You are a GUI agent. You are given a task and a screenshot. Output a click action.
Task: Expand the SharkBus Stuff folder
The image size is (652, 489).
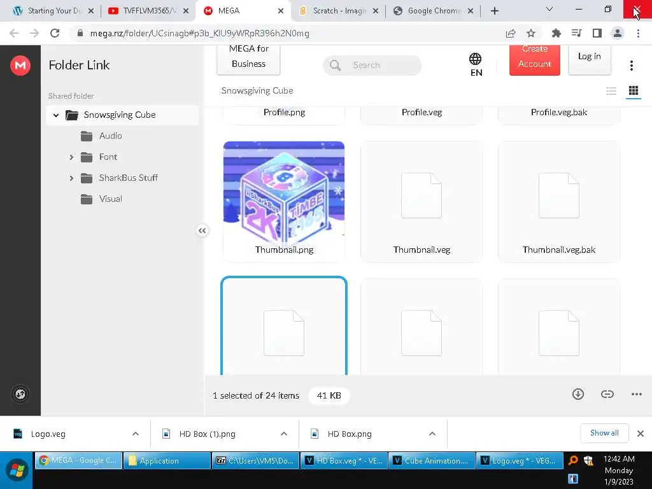(x=71, y=178)
